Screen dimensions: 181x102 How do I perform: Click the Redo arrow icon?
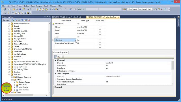coord(66,9)
